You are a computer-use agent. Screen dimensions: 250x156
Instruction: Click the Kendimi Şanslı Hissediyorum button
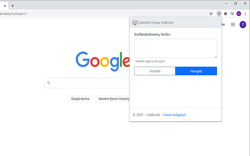pos(113,99)
